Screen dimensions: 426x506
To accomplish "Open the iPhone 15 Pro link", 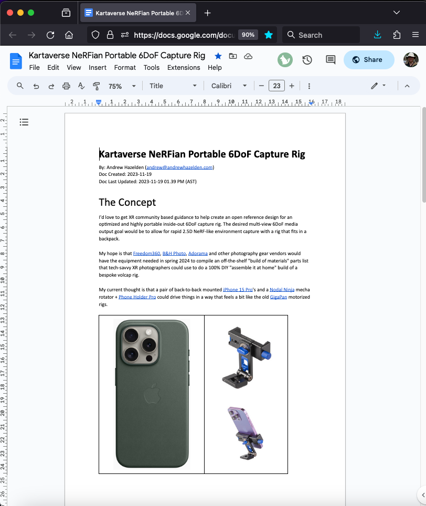I will click(x=238, y=289).
